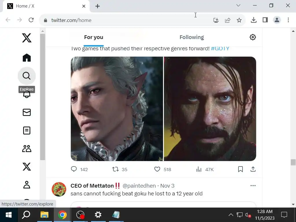Screen dimensions: 296x222
Task: Click the network tray icon
Action: pos(239,215)
